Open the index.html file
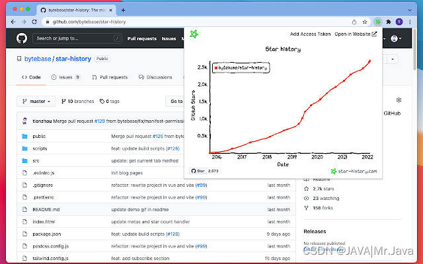 tap(44, 222)
